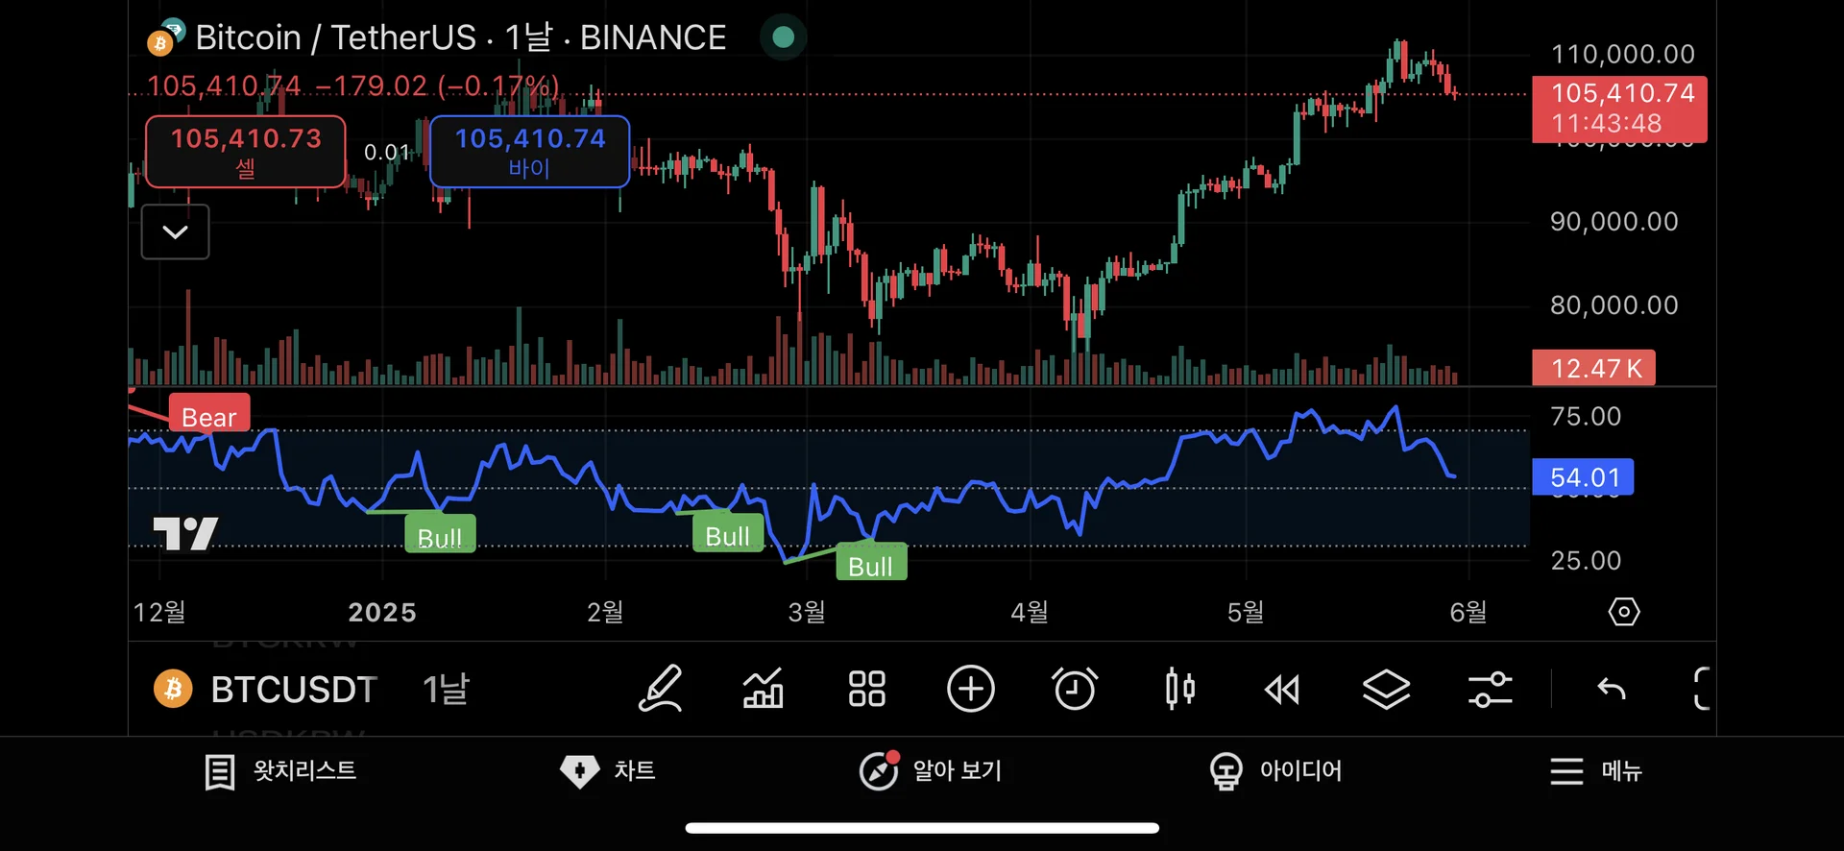Select the pencil drawing tool

[661, 689]
